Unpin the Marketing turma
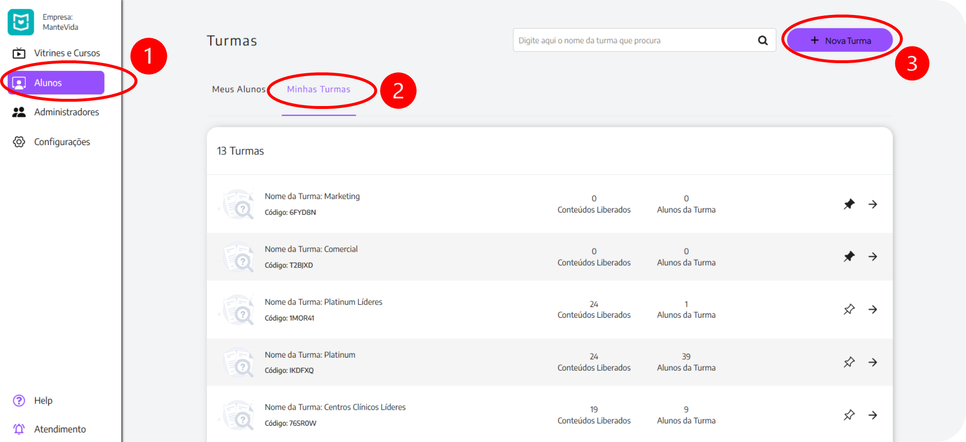The image size is (966, 442). click(x=849, y=204)
